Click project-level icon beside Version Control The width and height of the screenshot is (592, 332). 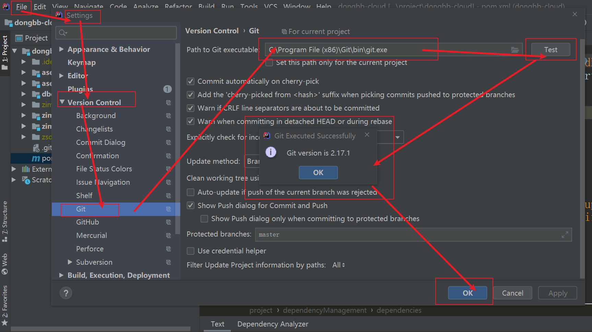pos(168,102)
